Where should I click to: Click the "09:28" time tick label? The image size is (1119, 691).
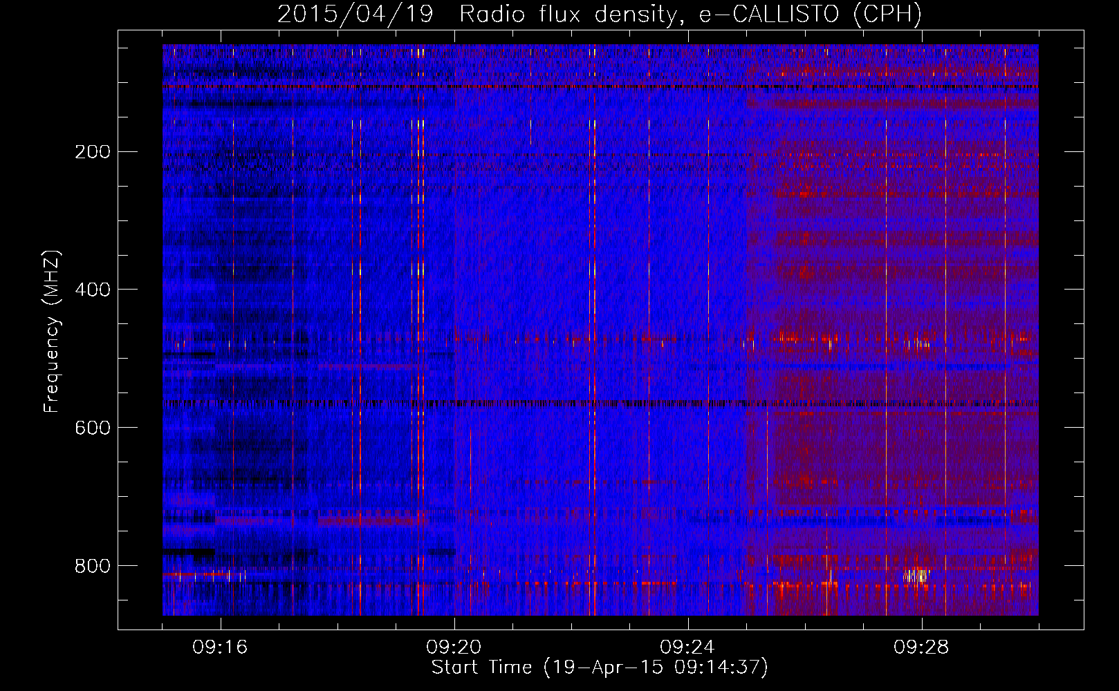(921, 647)
